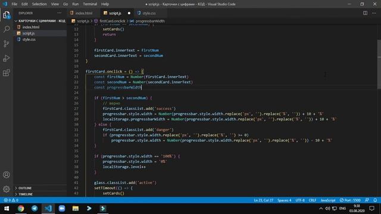Switch to the style.css tab
Viewport: 381px width, 214px height.
(149, 13)
